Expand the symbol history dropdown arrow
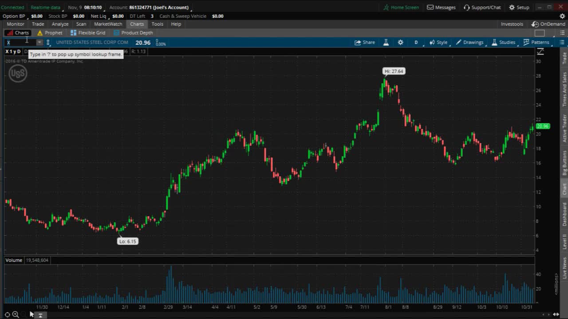The height and width of the screenshot is (319, 568). (x=39, y=43)
